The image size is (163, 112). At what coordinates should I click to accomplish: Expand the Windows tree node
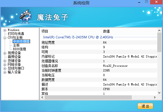point(5,30)
